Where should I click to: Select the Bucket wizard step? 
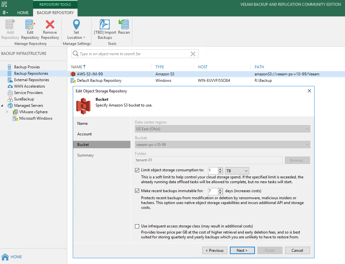(x=102, y=145)
